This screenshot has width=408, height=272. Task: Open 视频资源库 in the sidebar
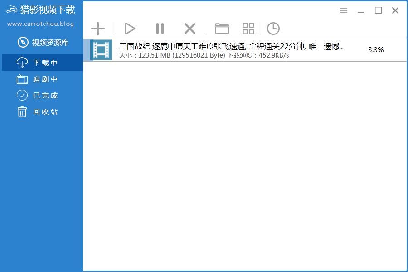[43, 43]
